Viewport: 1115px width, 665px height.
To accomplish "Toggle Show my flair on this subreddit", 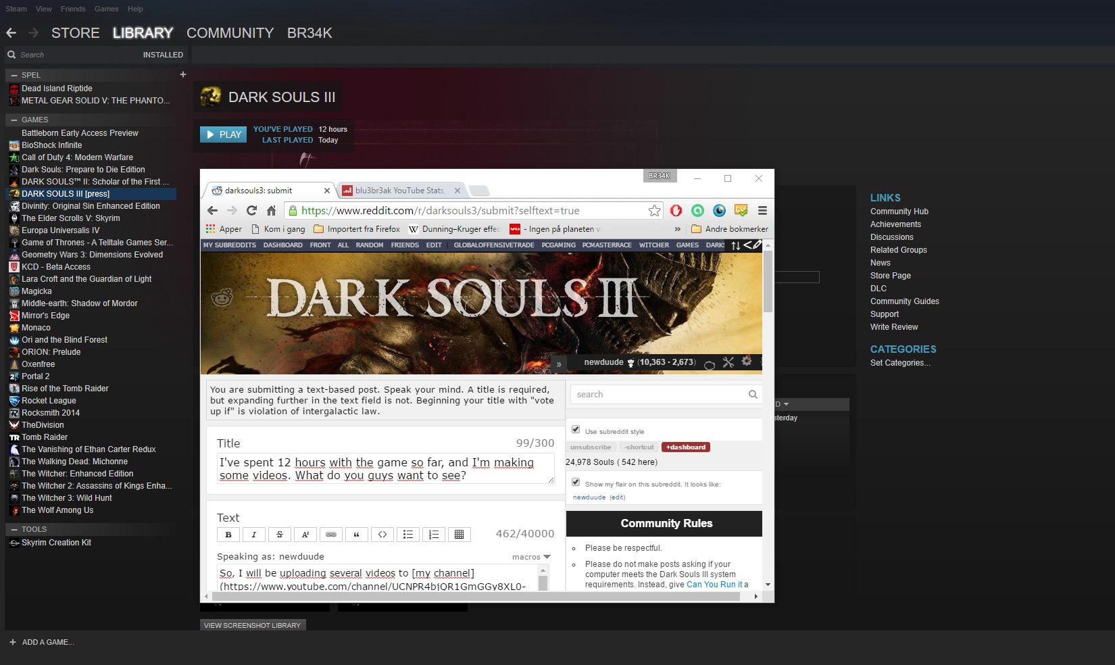I will [x=576, y=482].
